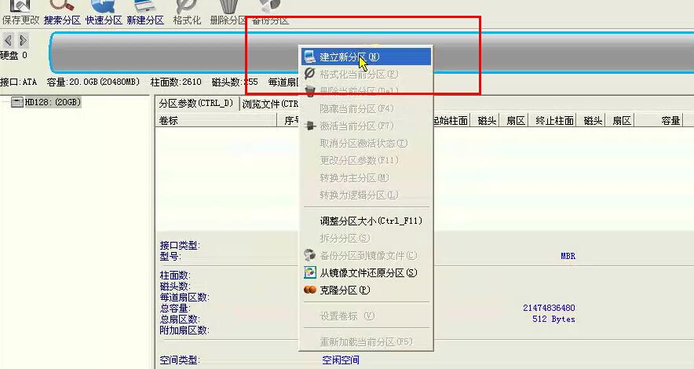
Task: Choose 克隆分区(P) from the context menu
Action: (366, 290)
